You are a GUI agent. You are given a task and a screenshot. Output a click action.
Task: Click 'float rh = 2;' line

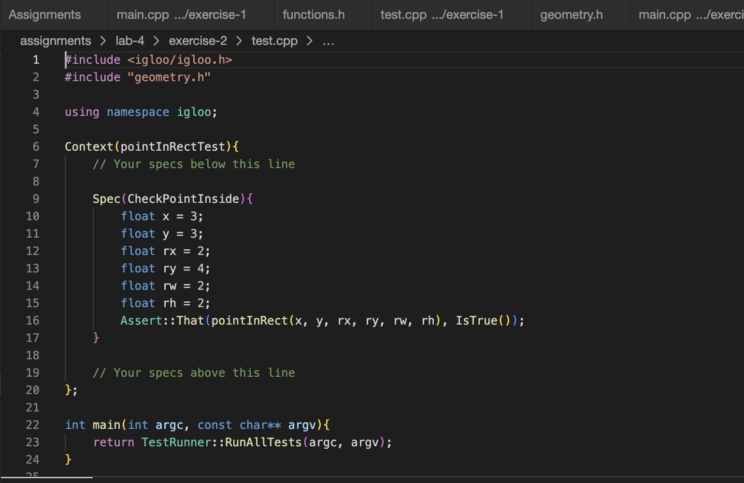(165, 303)
